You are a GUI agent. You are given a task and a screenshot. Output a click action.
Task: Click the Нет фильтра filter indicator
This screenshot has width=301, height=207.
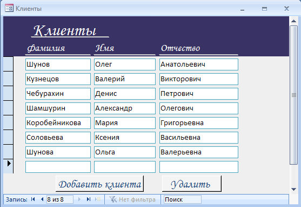coord(132,199)
